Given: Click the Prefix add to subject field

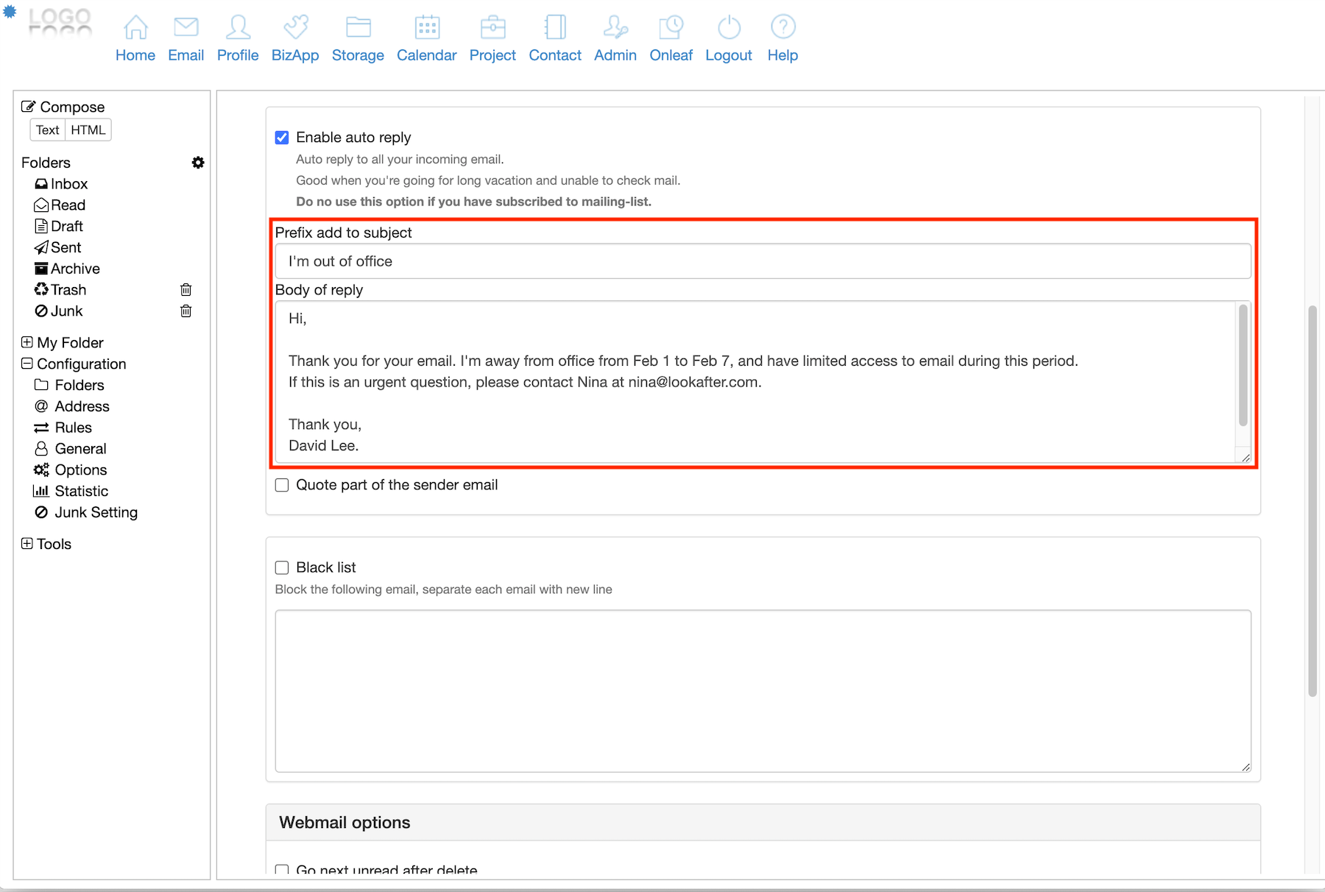Looking at the screenshot, I should 763,261.
